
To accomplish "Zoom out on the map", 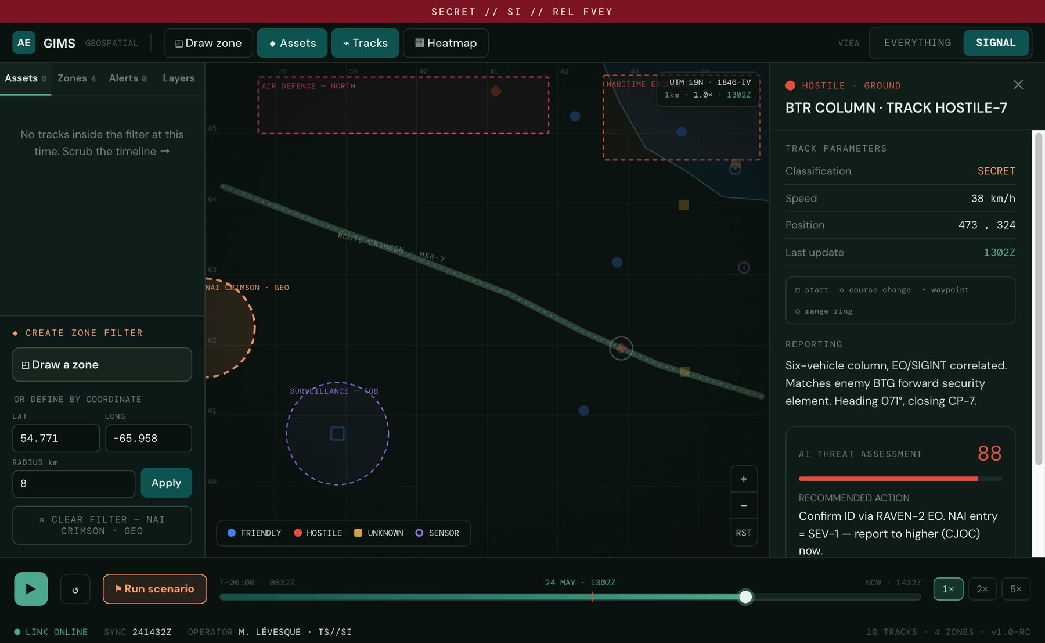I will click(744, 506).
